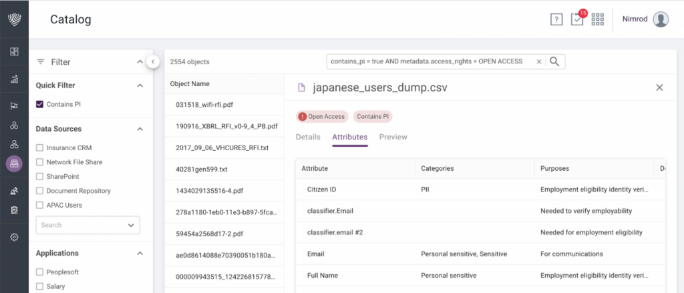Clear the search query with X icon

tap(538, 61)
